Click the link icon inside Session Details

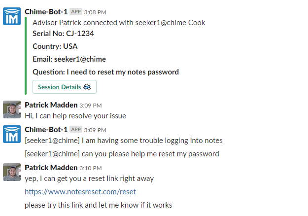click(87, 87)
